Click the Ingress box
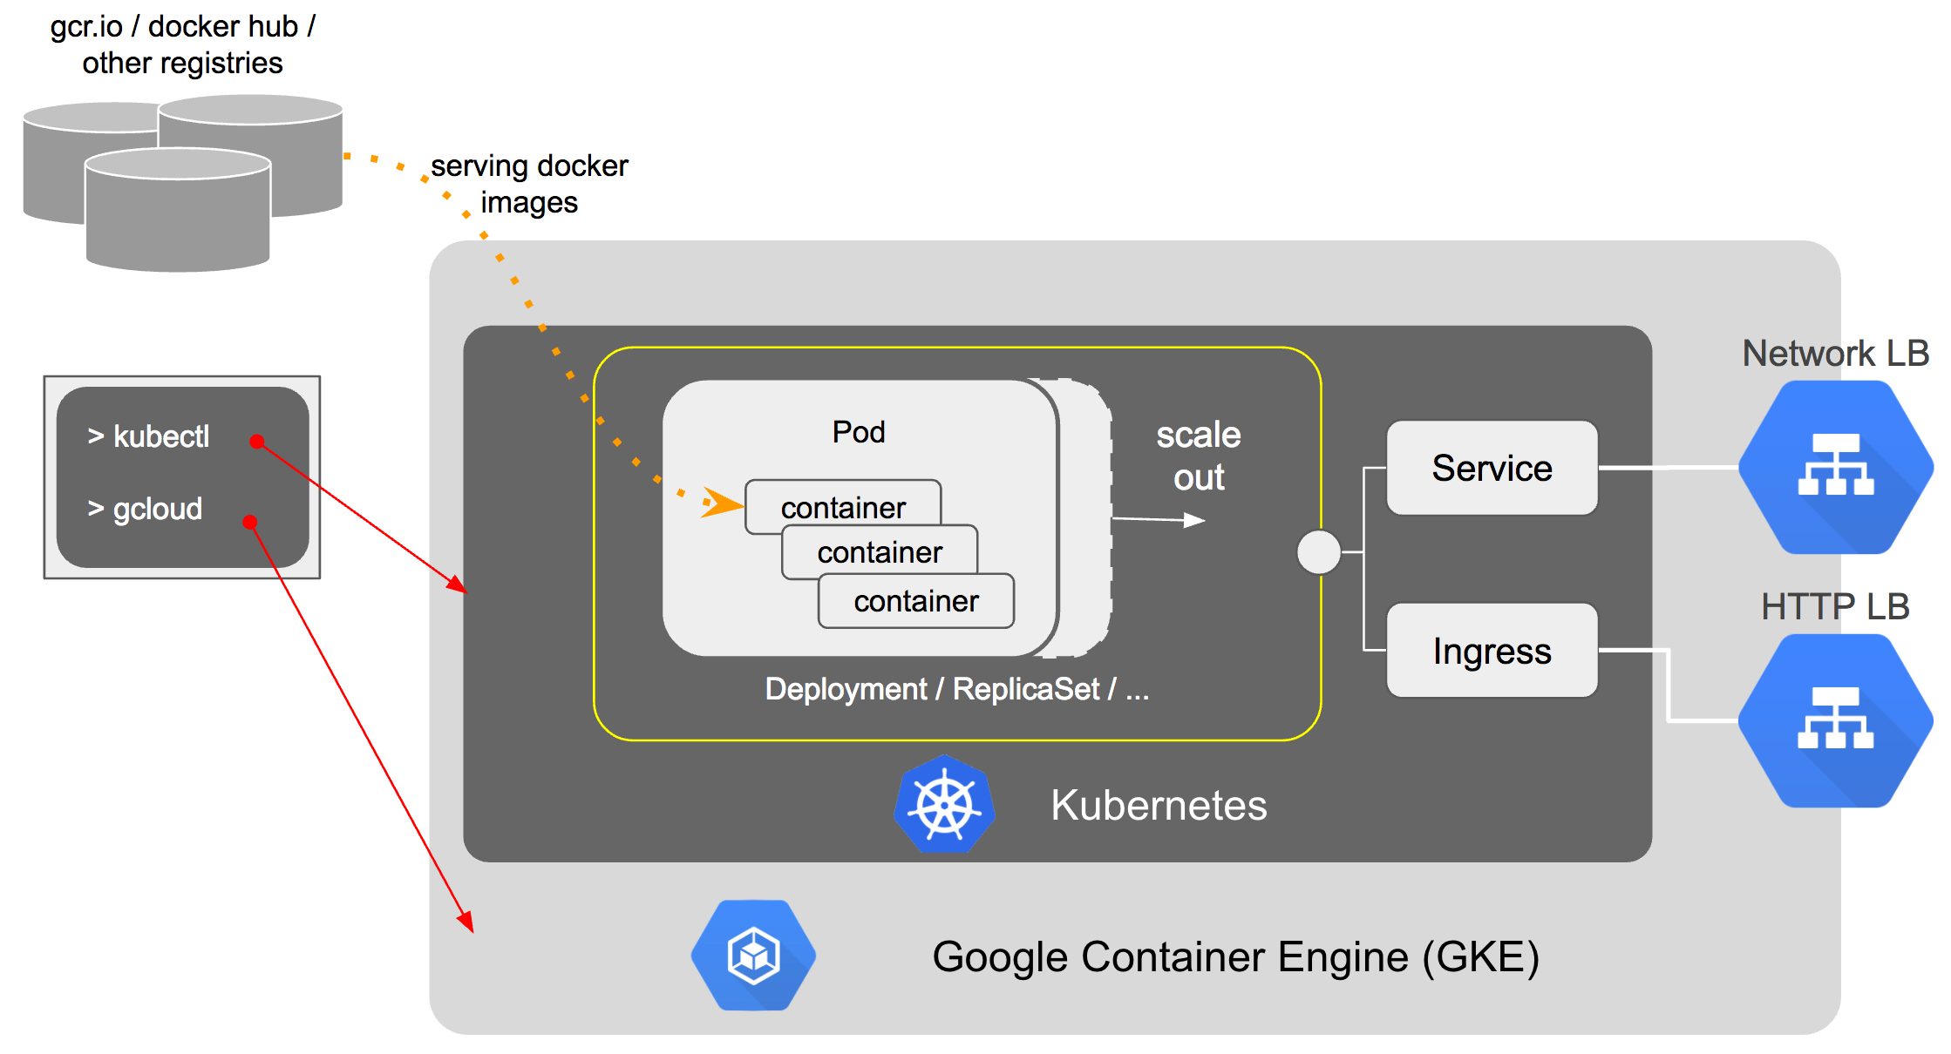 pyautogui.click(x=1492, y=651)
